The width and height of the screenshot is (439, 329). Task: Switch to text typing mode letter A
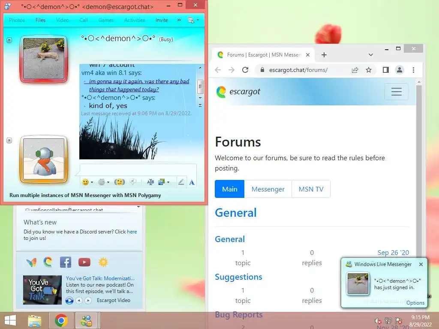click(x=192, y=182)
